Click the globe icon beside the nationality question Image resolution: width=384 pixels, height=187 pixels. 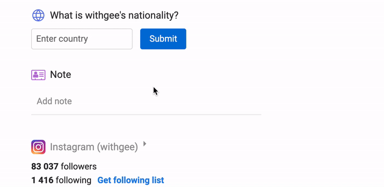click(38, 16)
